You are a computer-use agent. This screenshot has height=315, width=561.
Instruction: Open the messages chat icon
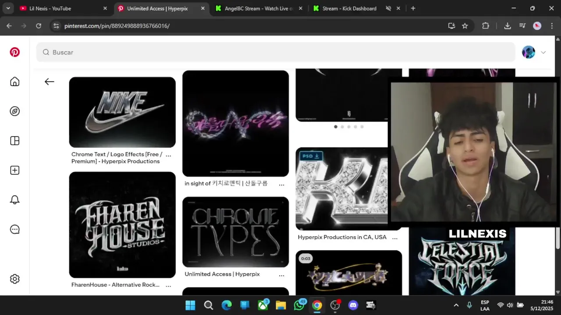click(15, 229)
